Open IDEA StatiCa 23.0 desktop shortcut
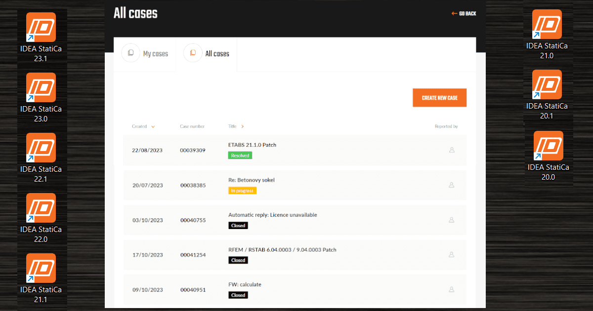593x311 pixels. [41, 98]
